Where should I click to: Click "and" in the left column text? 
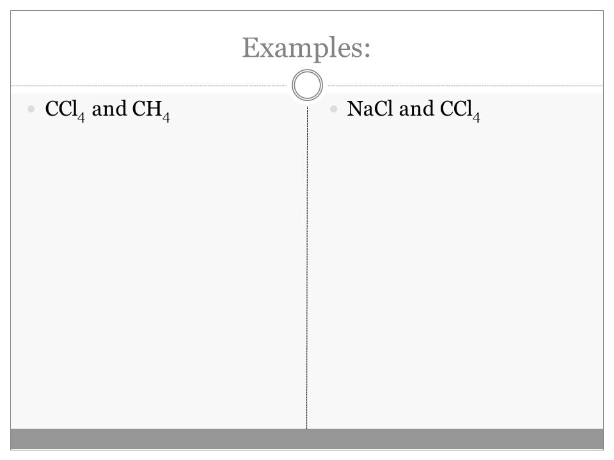pos(109,109)
